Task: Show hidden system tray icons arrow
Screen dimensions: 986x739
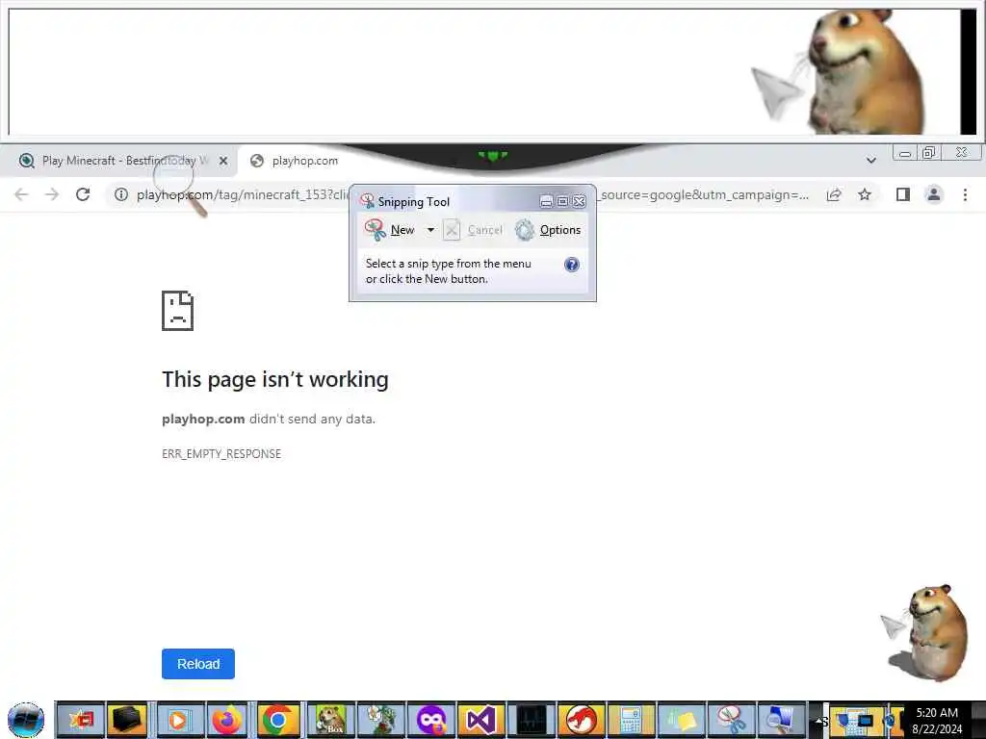Action: click(x=820, y=721)
